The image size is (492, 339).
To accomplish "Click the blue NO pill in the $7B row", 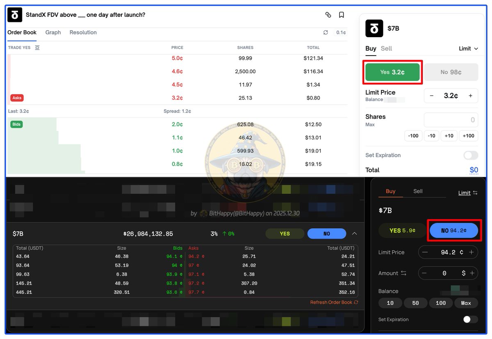I will click(x=327, y=234).
